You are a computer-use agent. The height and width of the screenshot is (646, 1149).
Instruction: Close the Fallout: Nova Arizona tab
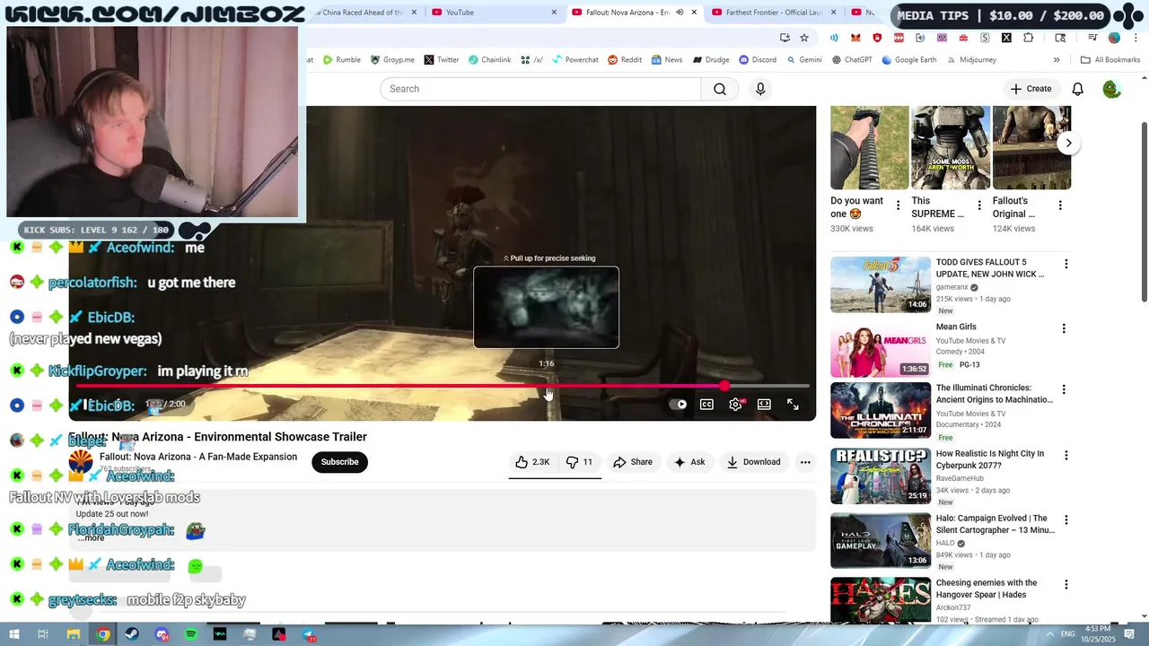click(x=694, y=13)
